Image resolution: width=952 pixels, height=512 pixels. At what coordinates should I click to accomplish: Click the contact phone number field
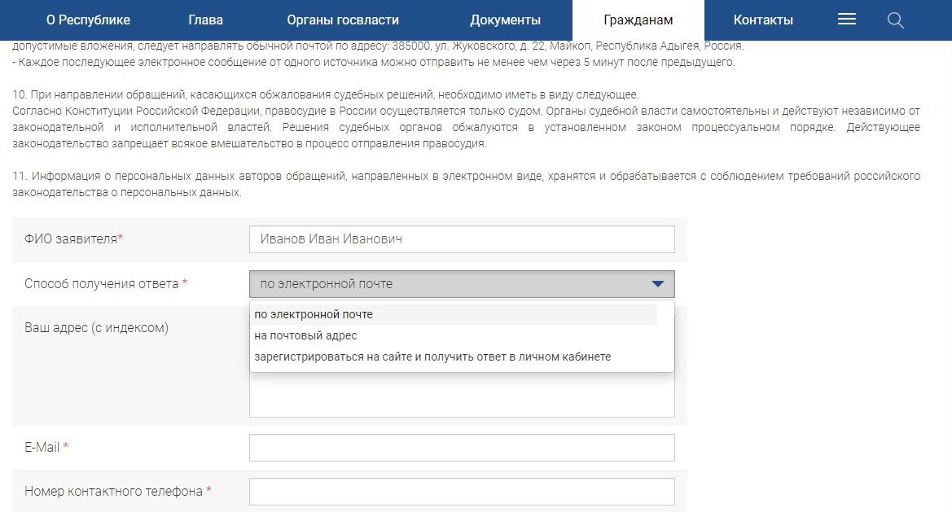pos(462,492)
